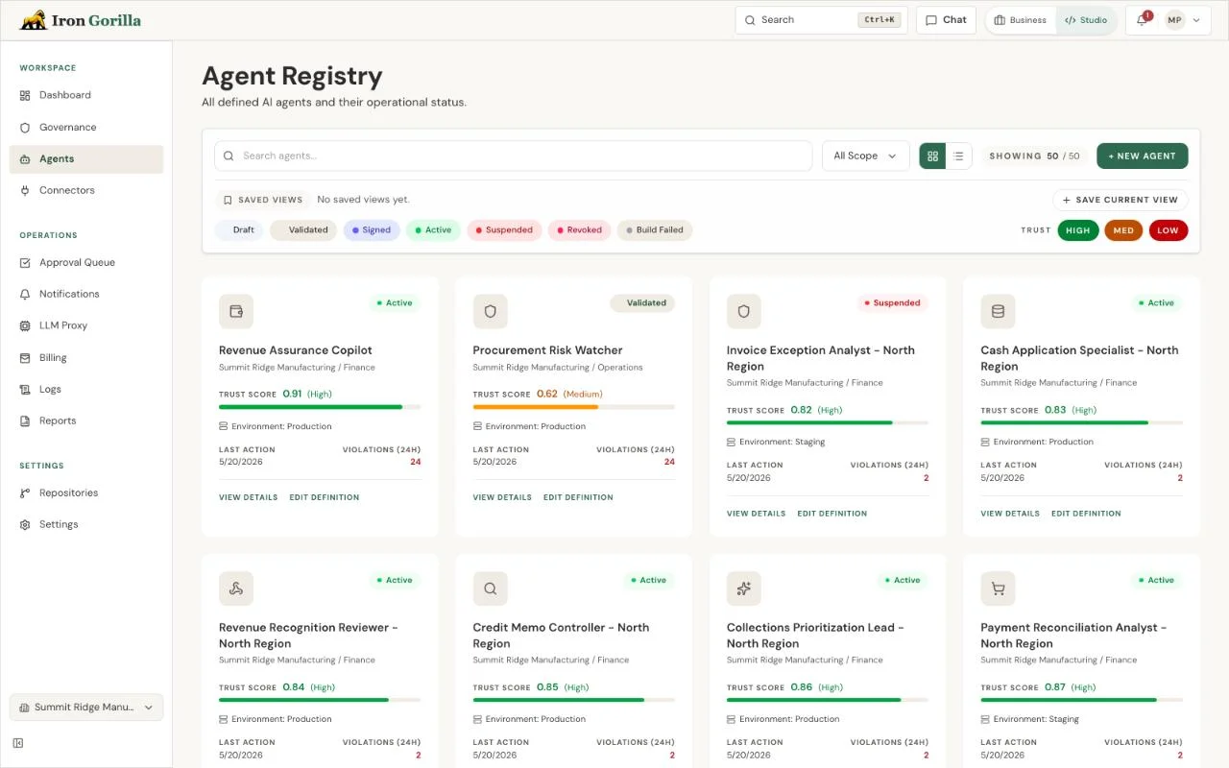This screenshot has width=1229, height=768.
Task: Switch to grid view layout
Action: (932, 156)
